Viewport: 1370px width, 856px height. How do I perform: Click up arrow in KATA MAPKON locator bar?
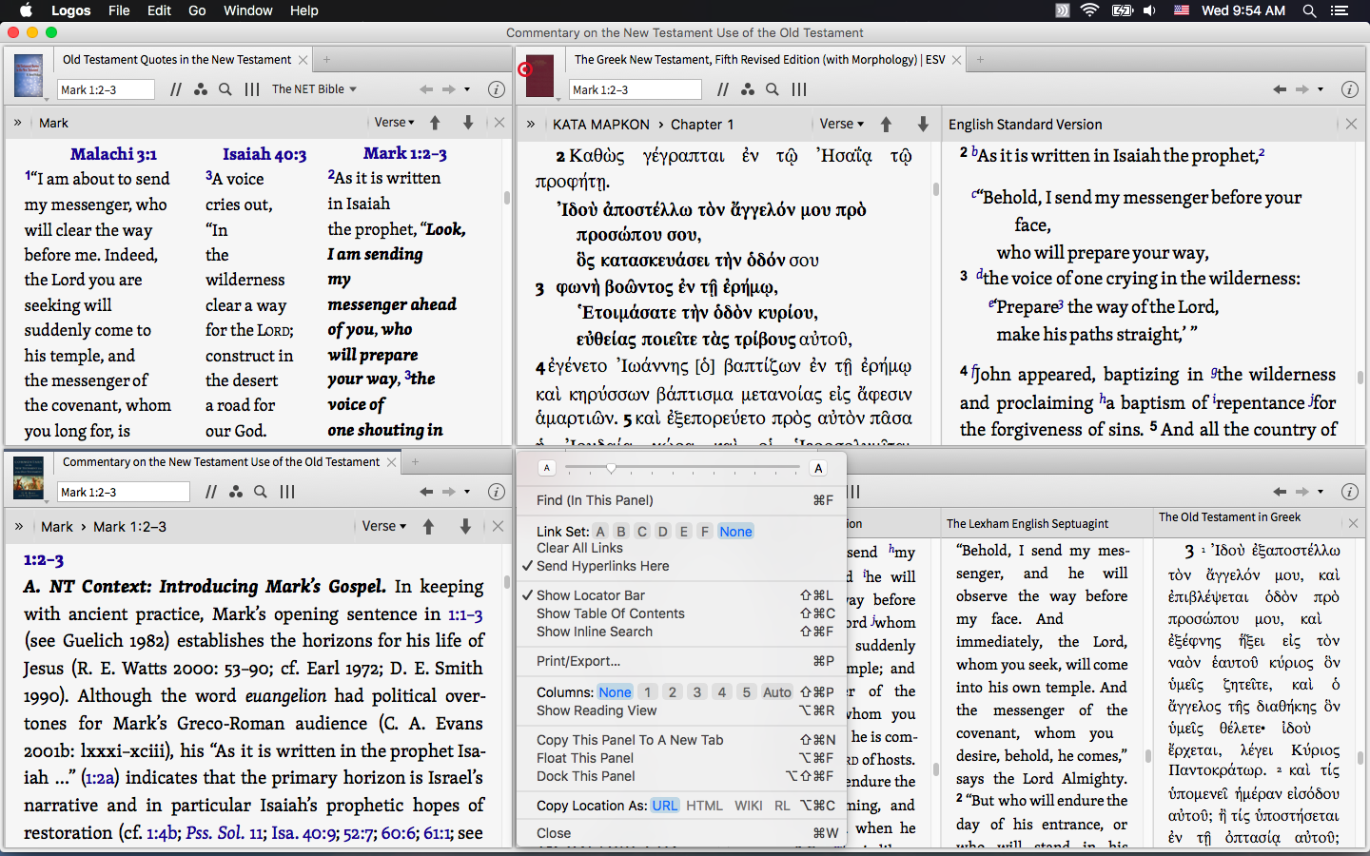pyautogui.click(x=886, y=124)
